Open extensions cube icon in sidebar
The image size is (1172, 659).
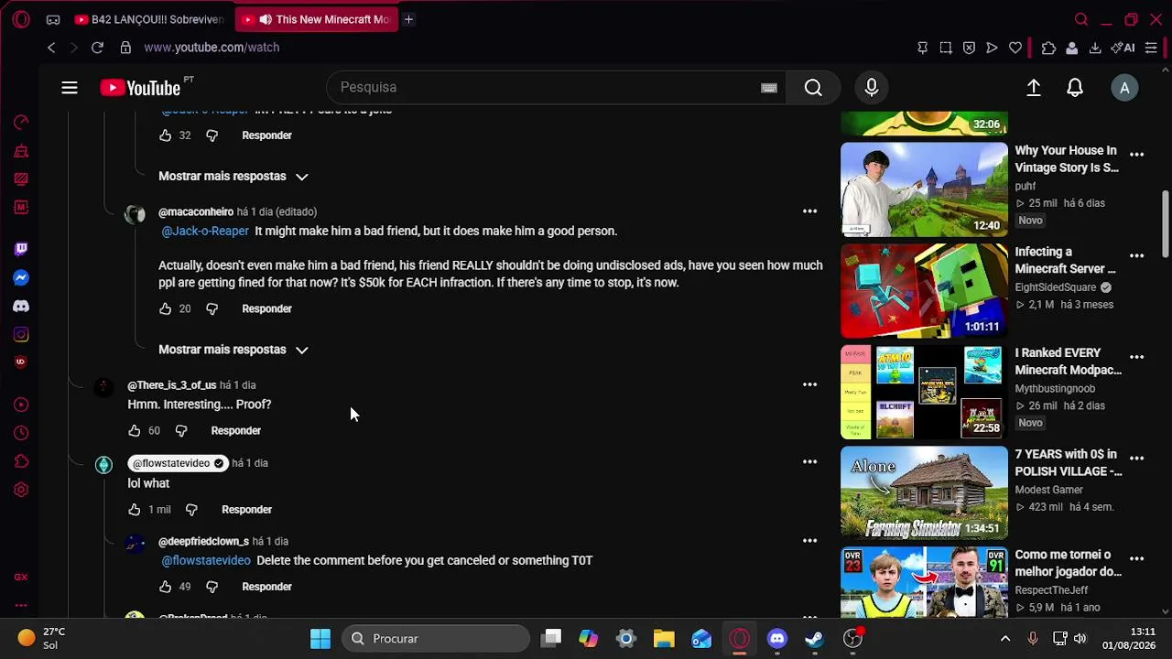click(21, 461)
